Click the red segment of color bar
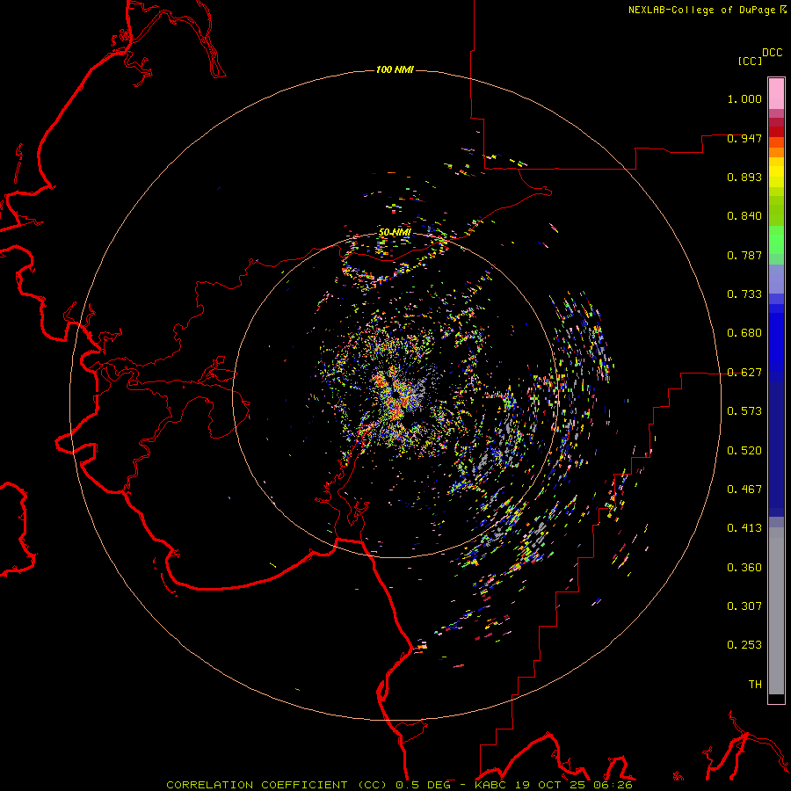This screenshot has width=791, height=791. coord(776,132)
